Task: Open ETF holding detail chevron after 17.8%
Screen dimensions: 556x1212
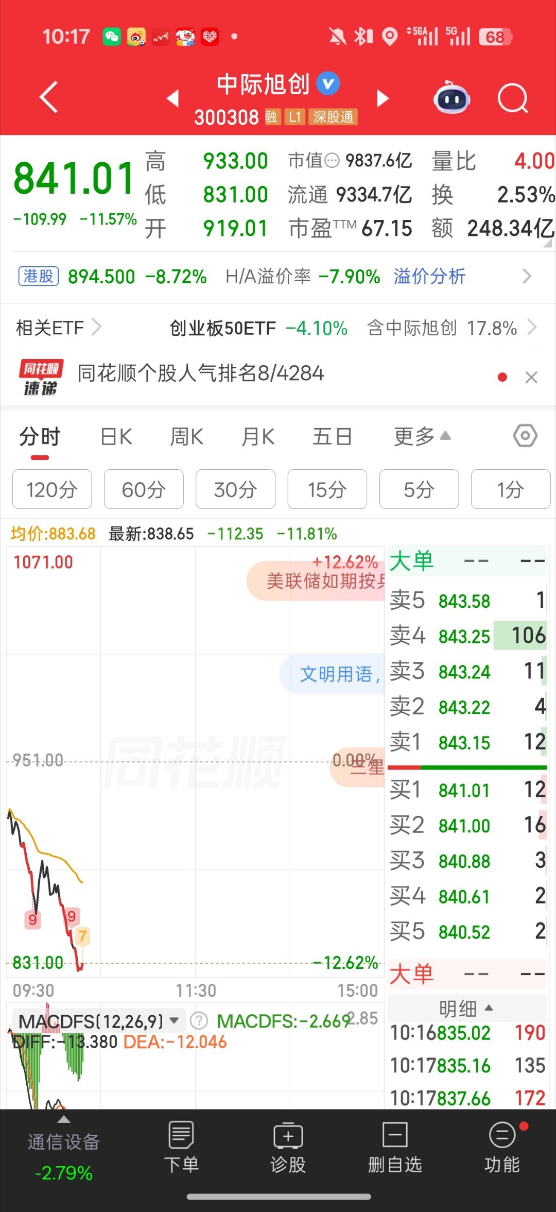Action: 532,328
